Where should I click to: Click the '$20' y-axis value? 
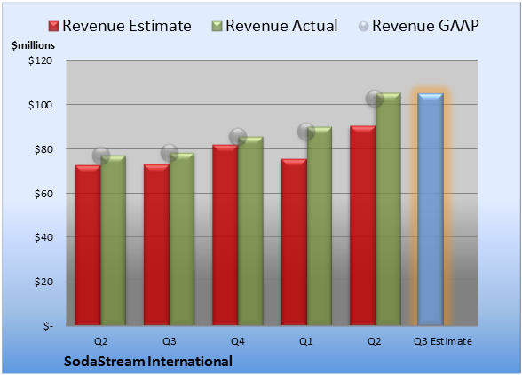pyautogui.click(x=43, y=282)
